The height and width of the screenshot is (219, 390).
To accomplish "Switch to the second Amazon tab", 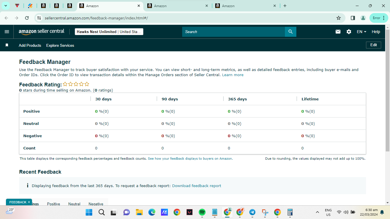I will tap(178, 6).
